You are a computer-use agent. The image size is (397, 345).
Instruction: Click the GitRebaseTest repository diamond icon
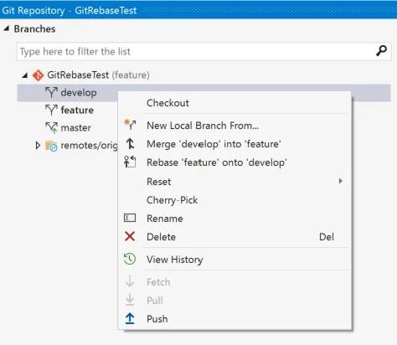[38, 75]
